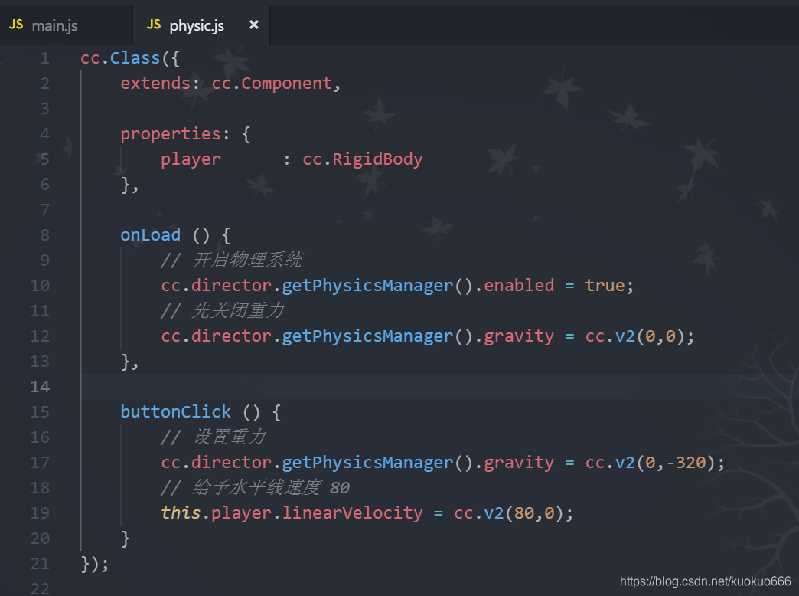799x596 pixels.
Task: Click 'gravity' on line 17
Action: coord(519,463)
